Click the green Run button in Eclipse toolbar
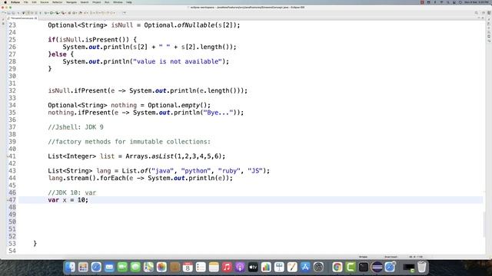492x276 pixels. (52, 13)
